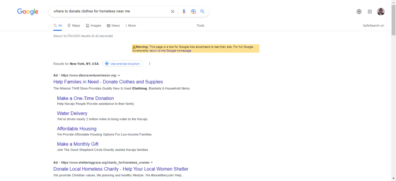Open Make a Monthly Gift sitelink
The image size is (396, 181).
(x=78, y=144)
